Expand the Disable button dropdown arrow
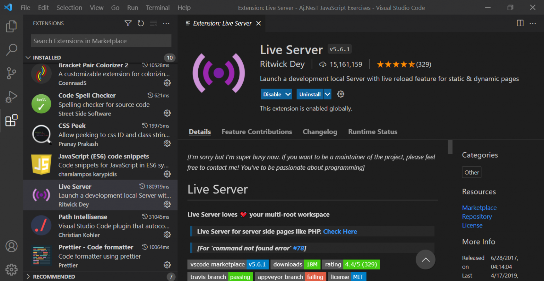 tap(288, 94)
